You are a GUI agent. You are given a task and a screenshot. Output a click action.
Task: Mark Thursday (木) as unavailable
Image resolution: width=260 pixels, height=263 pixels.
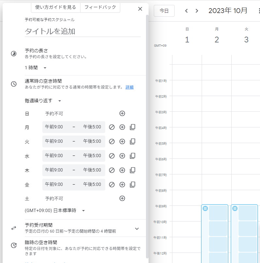[112, 170]
